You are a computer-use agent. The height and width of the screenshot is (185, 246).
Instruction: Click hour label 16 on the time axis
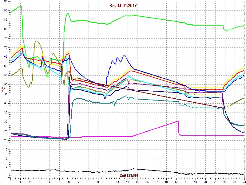tap(166, 182)
